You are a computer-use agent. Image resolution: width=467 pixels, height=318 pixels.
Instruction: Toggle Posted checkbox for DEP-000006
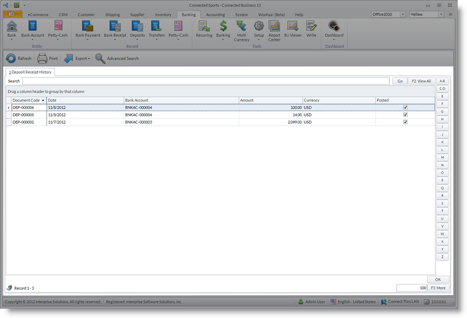pos(405,108)
